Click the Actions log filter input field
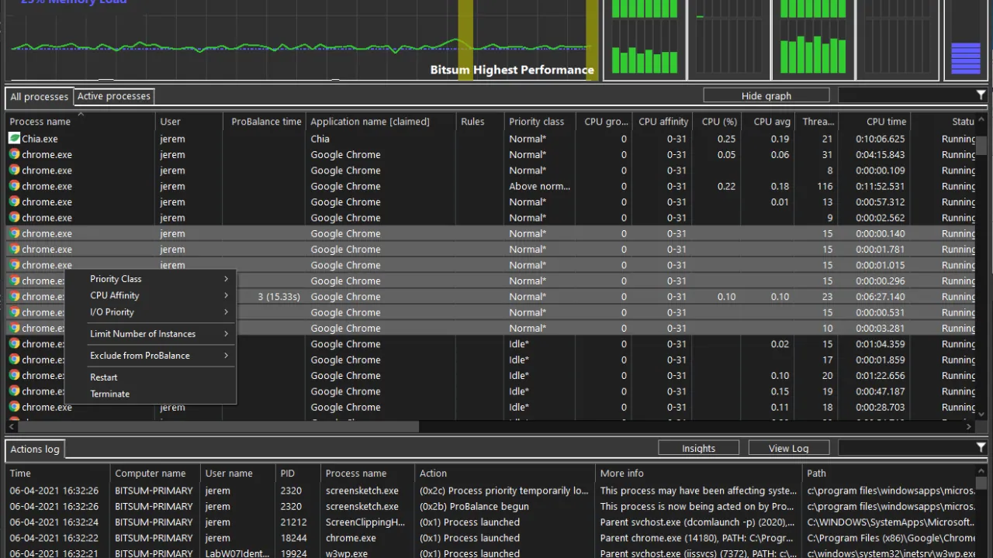Viewport: 993px width, 558px height. tap(906, 448)
